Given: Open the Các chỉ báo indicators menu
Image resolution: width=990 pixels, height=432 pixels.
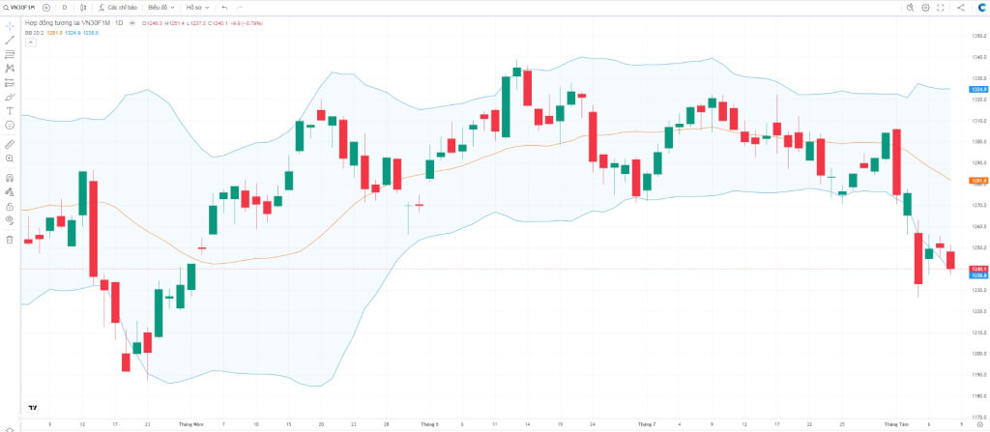Looking at the screenshot, I should 118,8.
